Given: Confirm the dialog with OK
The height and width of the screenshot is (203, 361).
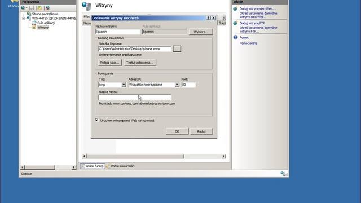Looking at the screenshot, I should pos(177,131).
